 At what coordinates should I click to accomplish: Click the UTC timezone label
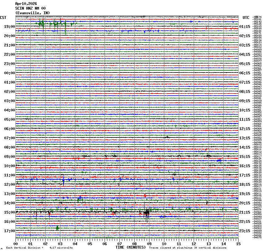click(246, 18)
